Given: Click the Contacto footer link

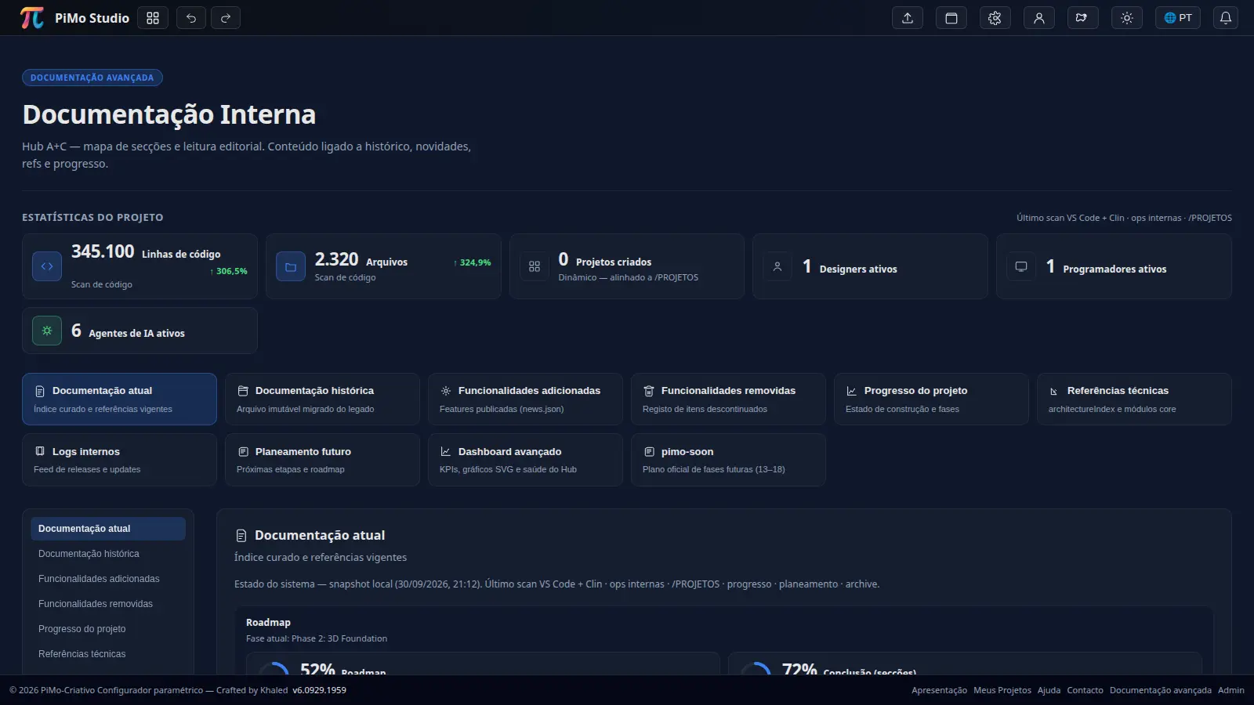Looking at the screenshot, I should (x=1085, y=690).
